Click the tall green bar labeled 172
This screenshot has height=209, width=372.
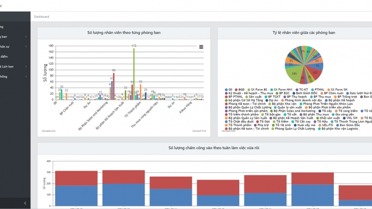coord(134,74)
